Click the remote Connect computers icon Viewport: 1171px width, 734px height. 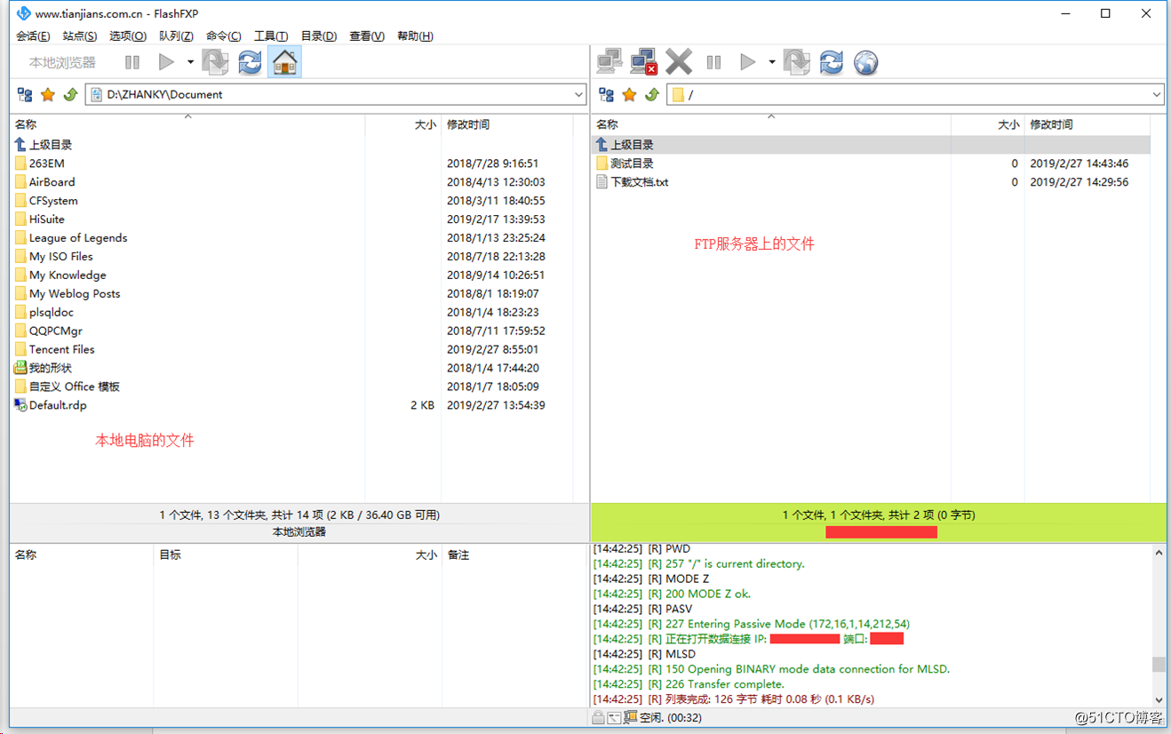click(x=609, y=62)
